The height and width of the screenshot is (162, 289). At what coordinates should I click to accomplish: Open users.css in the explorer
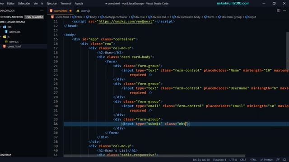(15, 32)
